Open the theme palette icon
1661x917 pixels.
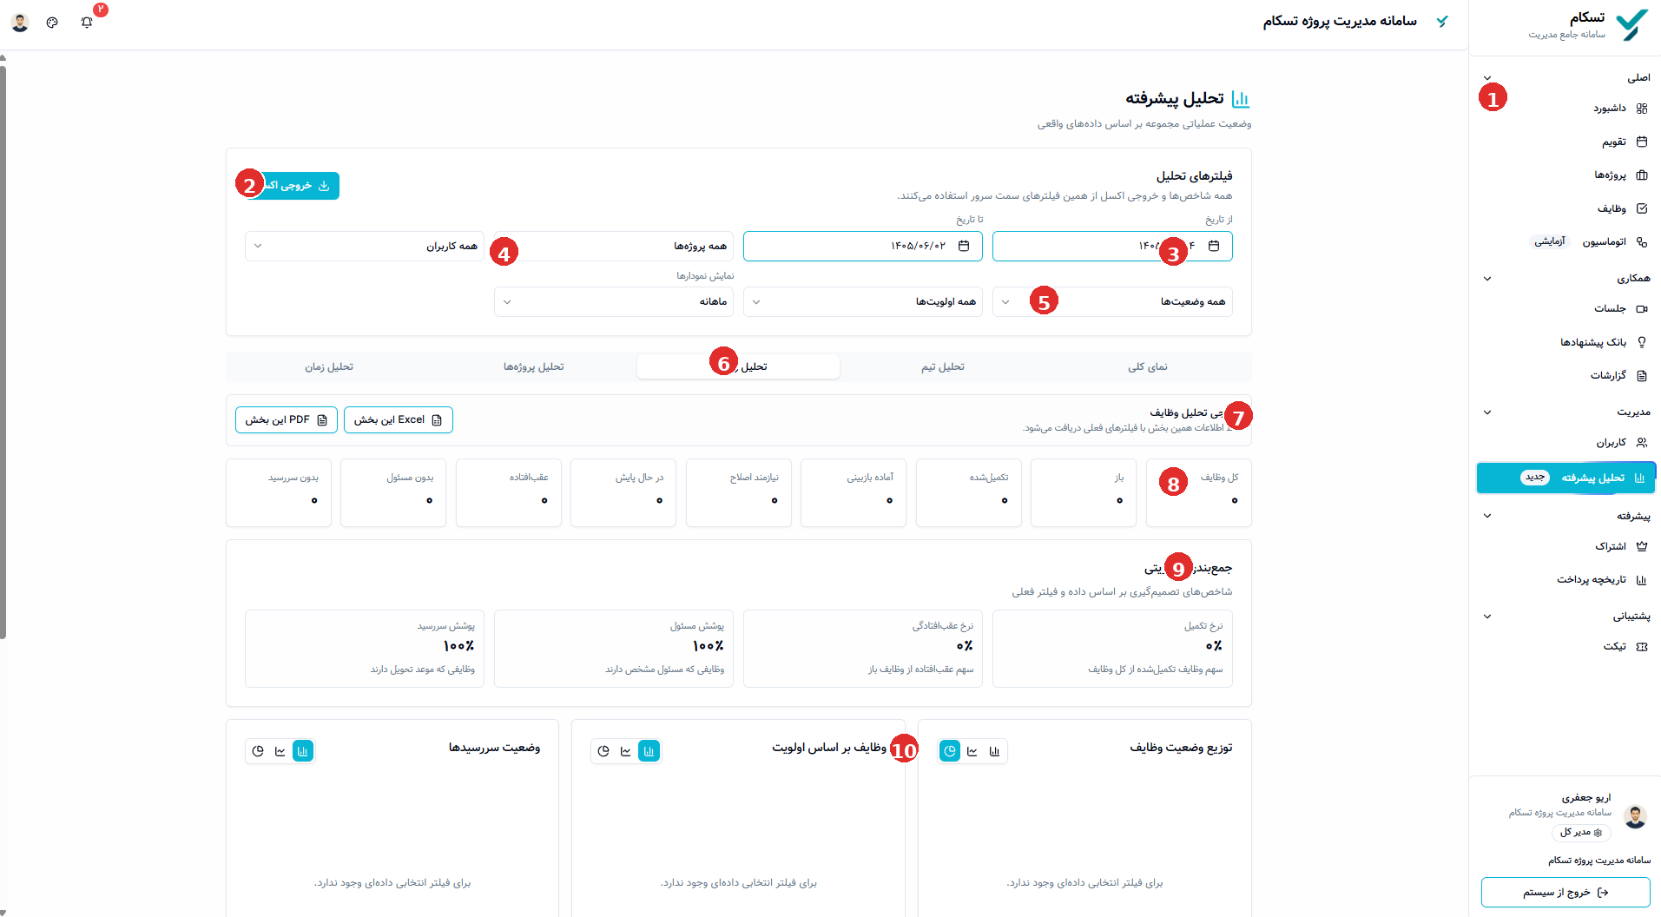52,23
